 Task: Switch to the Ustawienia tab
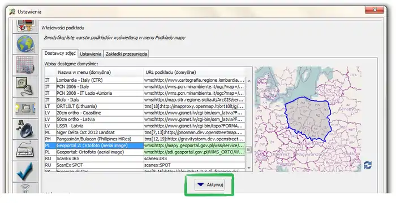[x=91, y=54]
